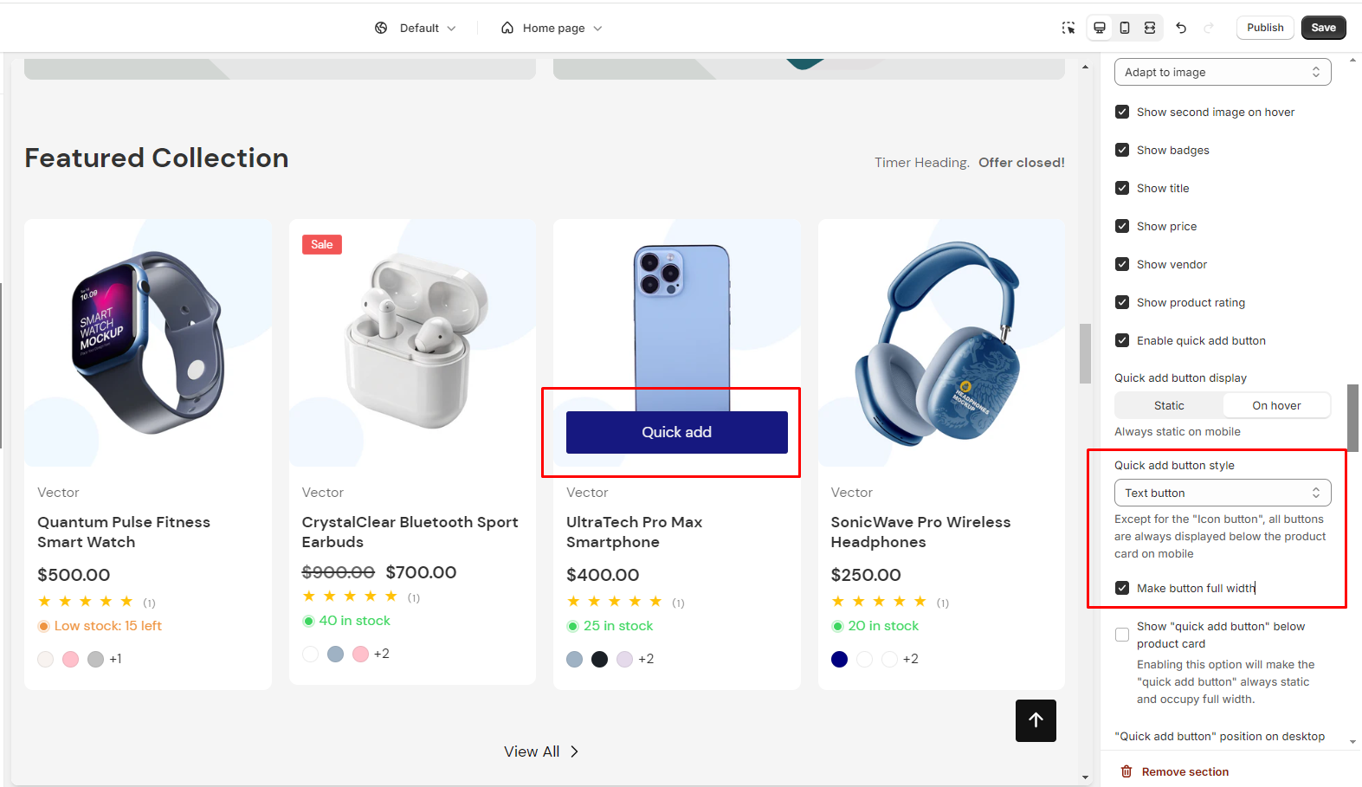Select the On hover display option

1276,405
